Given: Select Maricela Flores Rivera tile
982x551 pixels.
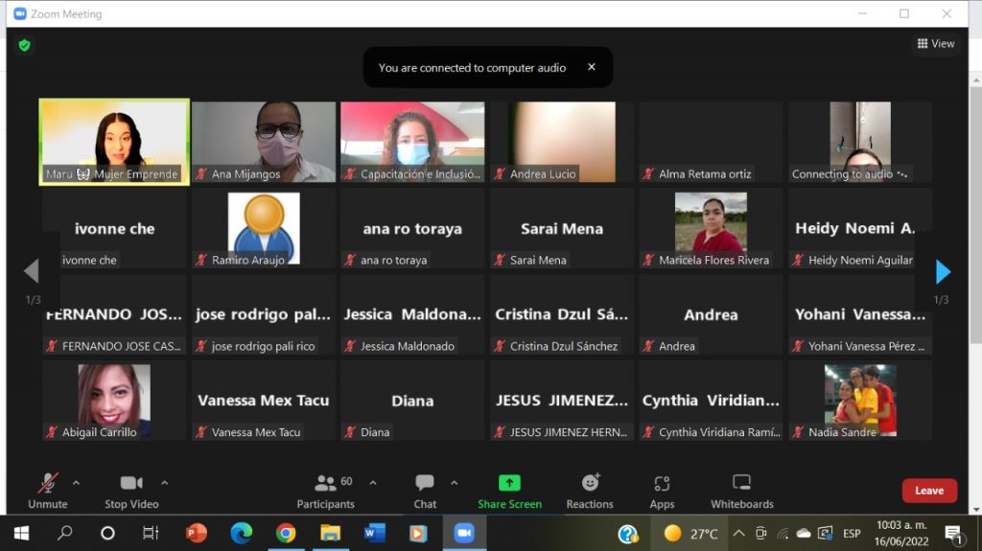Looking at the screenshot, I should pyautogui.click(x=711, y=228).
